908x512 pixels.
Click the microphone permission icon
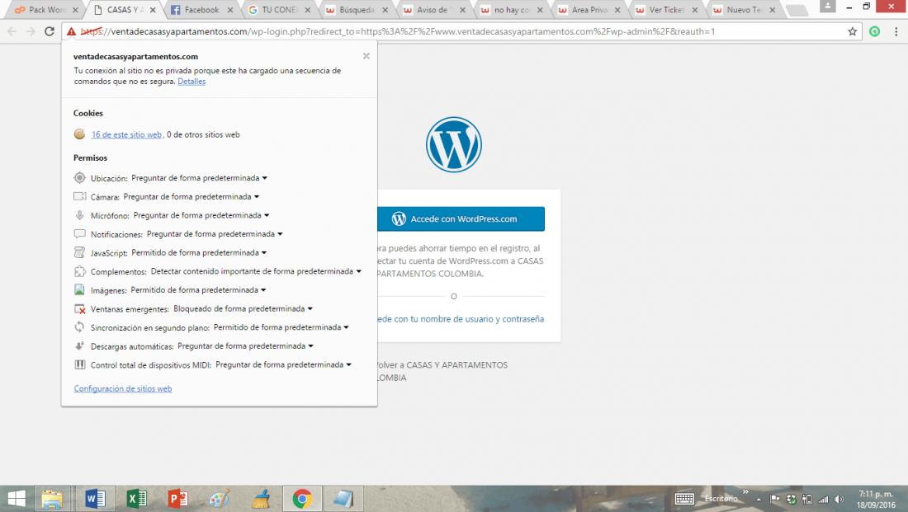(79, 215)
